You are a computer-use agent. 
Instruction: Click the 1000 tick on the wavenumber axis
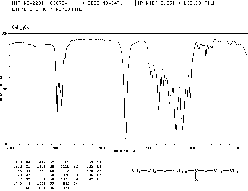click(x=193, y=148)
